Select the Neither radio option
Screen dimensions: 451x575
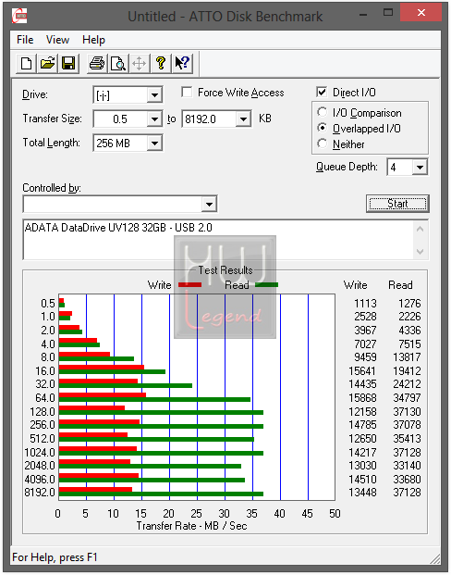(x=323, y=144)
